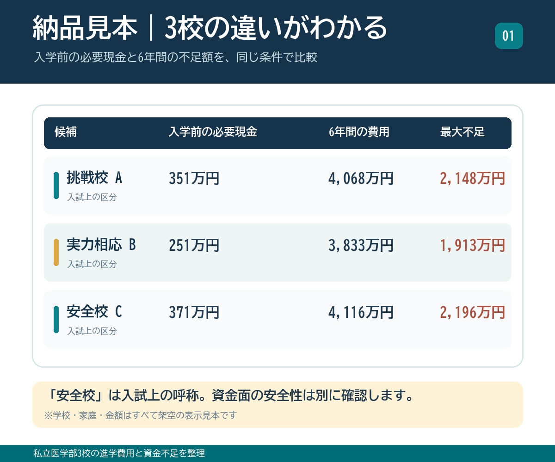Click the 実力相応 B row name
555x462 pixels.
click(101, 244)
